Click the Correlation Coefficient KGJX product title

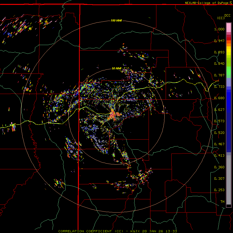[x=118, y=231]
